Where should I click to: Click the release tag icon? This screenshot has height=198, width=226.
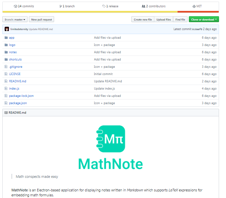coord(104,6)
